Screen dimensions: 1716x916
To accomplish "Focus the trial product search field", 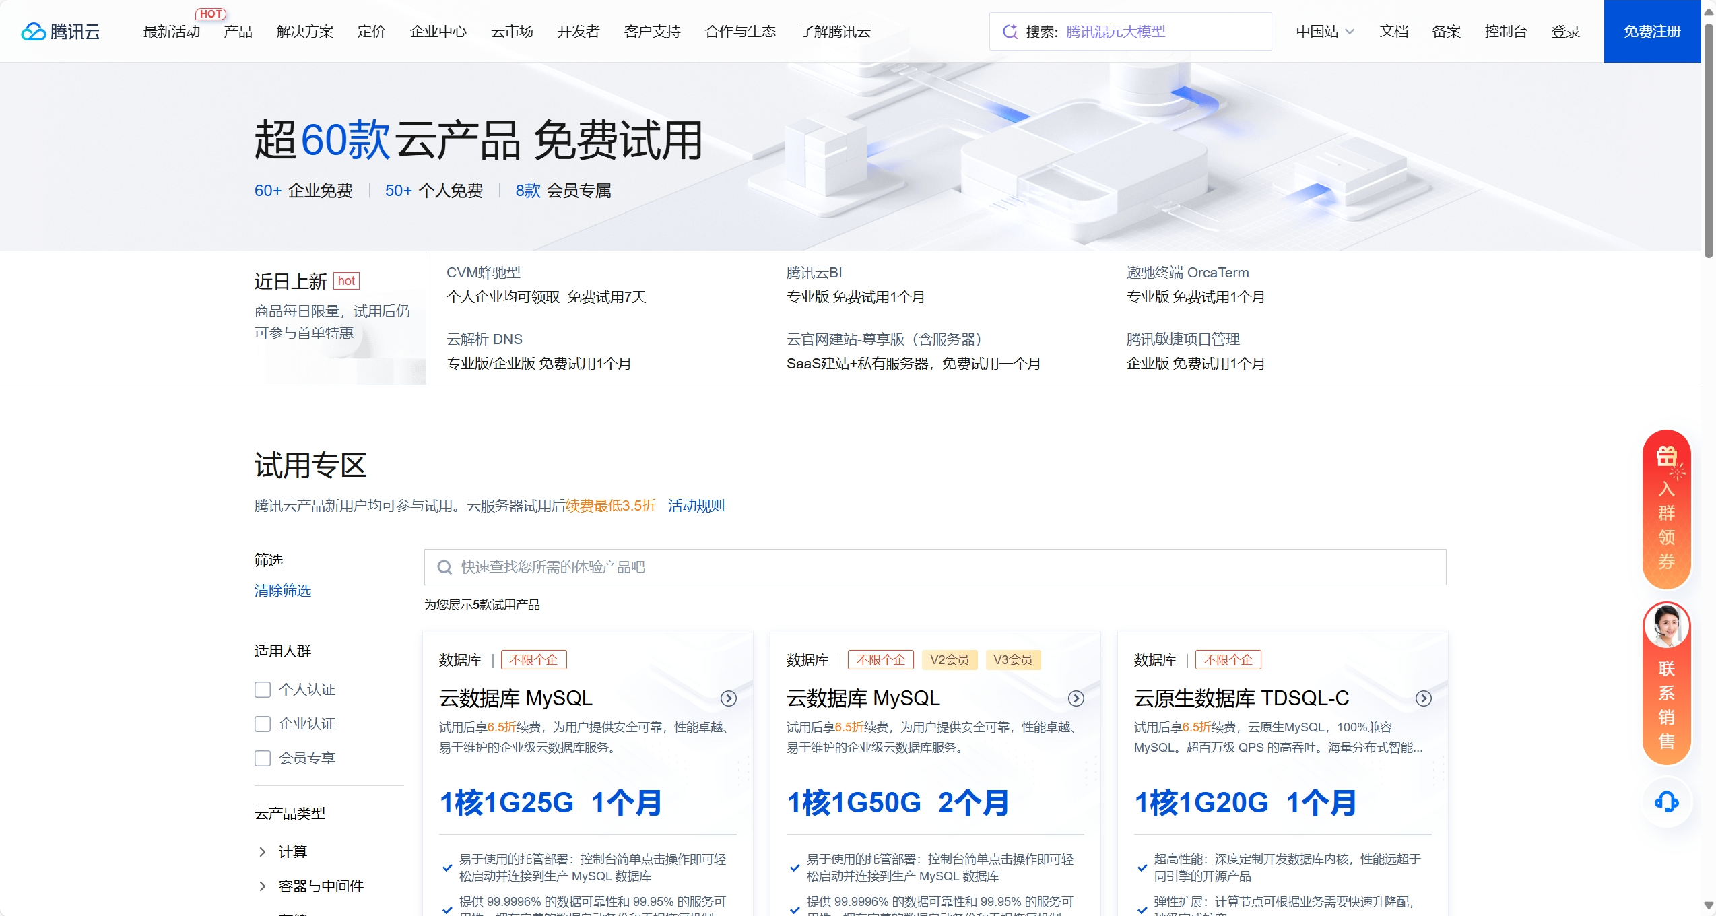I will [935, 567].
